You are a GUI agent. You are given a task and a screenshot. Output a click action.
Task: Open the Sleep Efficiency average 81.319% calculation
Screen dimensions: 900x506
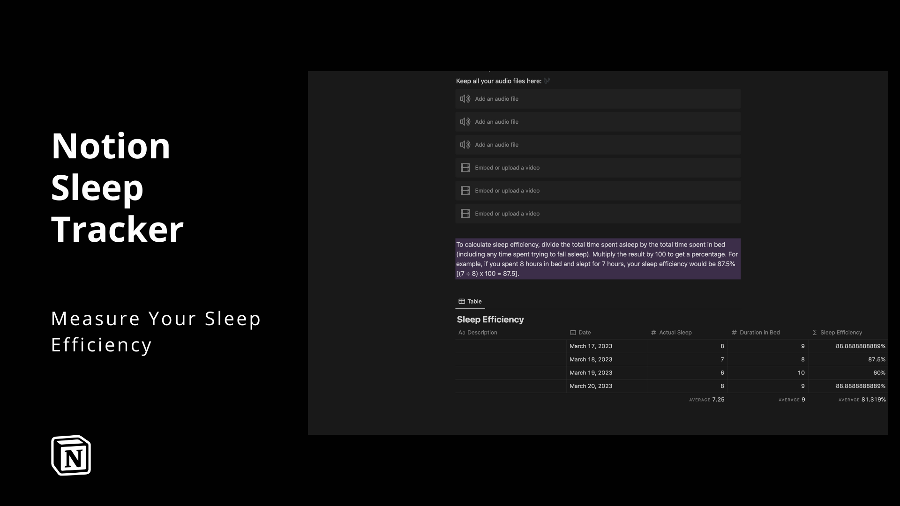[x=862, y=400]
